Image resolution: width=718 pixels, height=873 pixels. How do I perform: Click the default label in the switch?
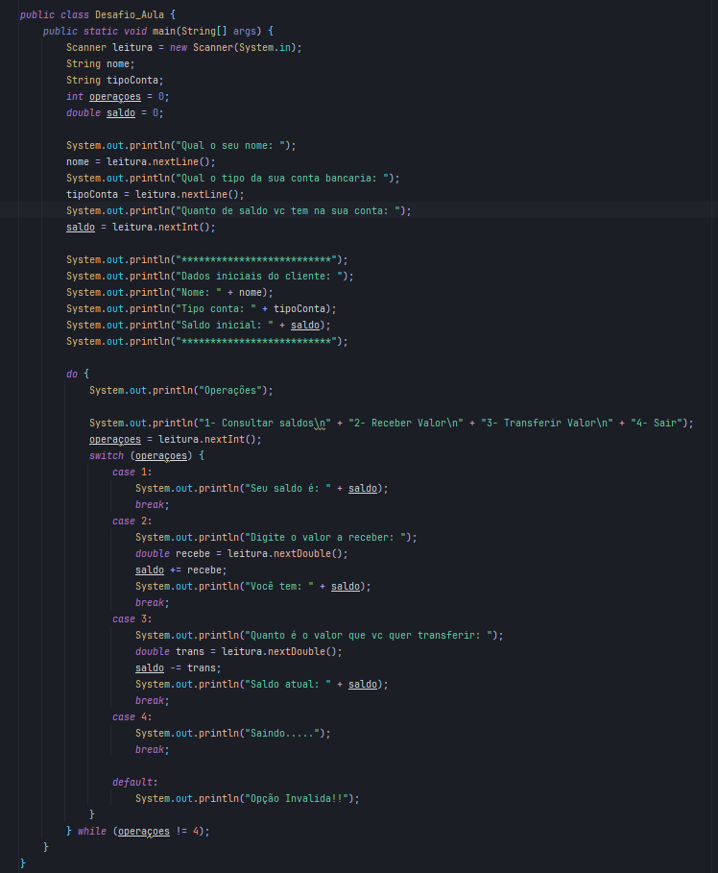[x=132, y=782]
